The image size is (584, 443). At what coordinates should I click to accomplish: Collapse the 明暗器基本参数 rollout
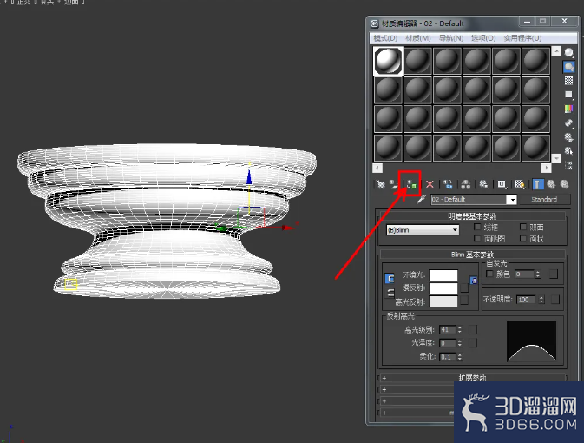pyautogui.click(x=472, y=216)
